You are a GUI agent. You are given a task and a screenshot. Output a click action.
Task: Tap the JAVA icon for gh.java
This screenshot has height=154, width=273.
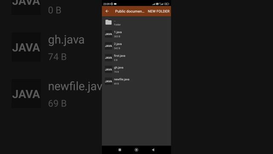click(x=108, y=69)
